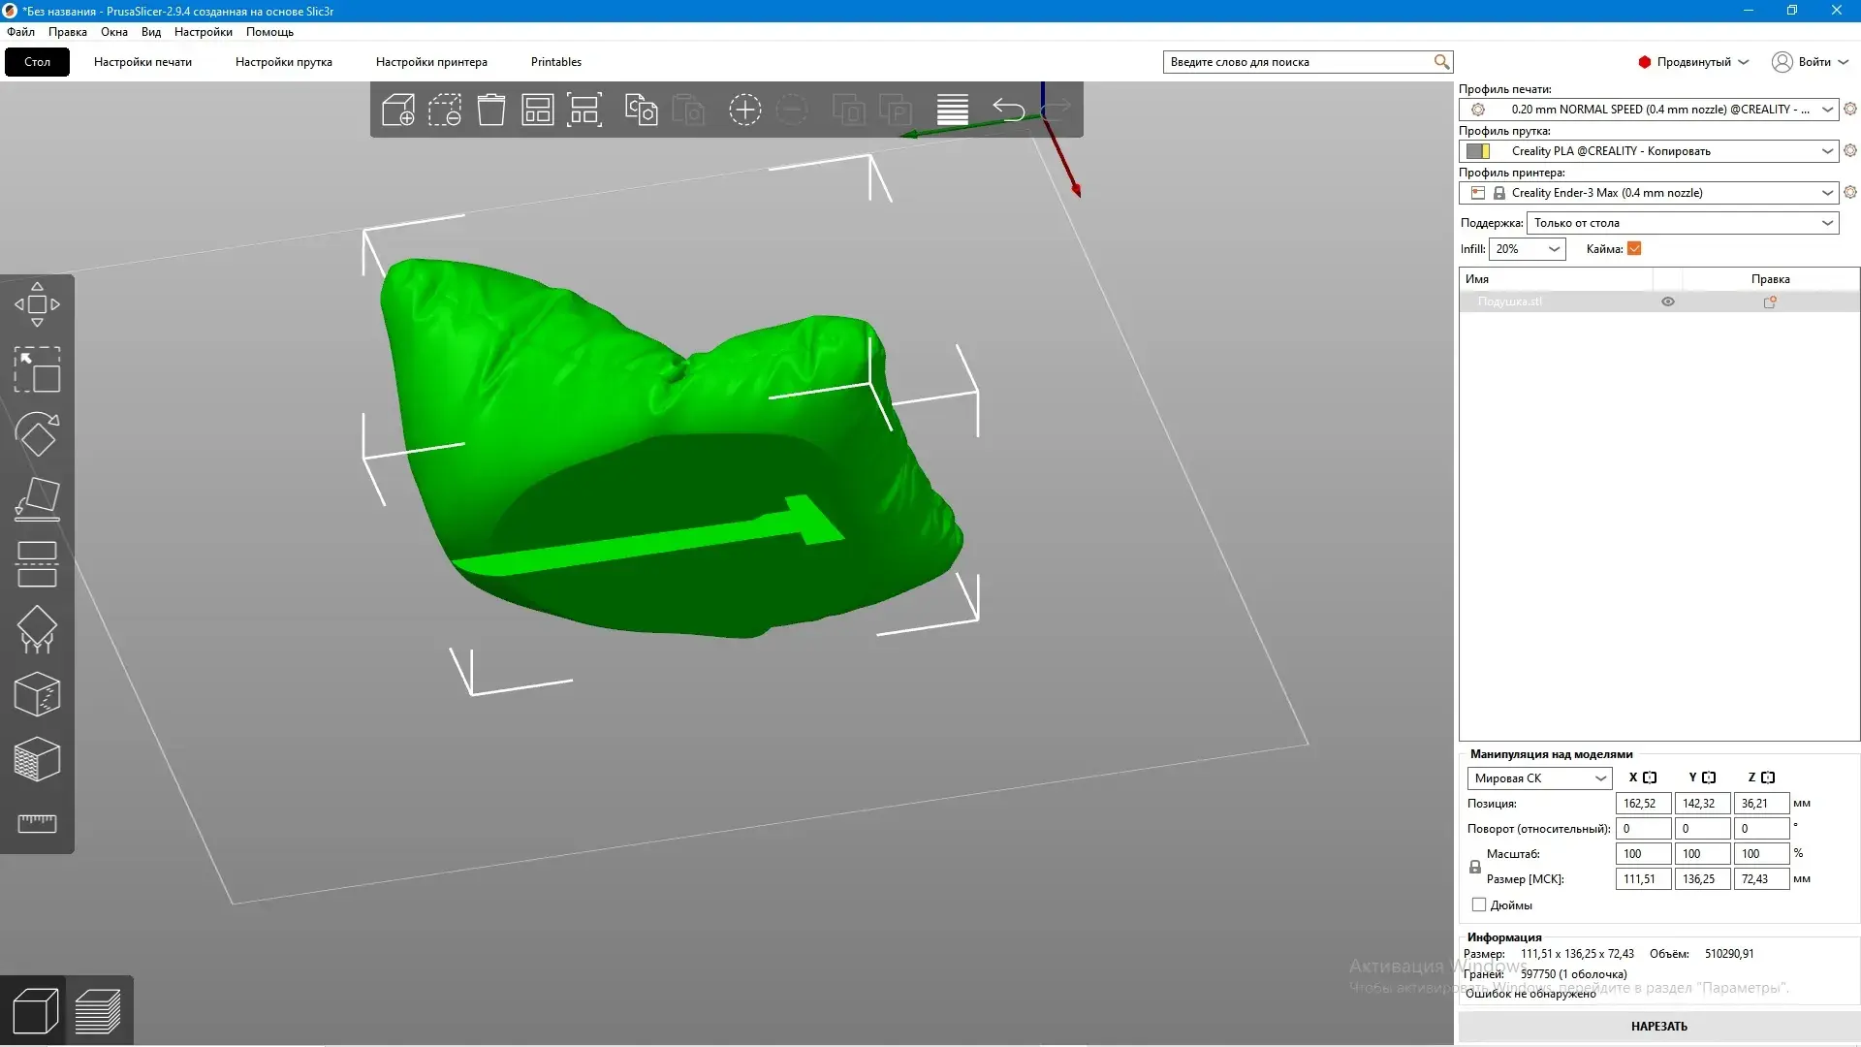
Task: Switch to the Стол tab
Action: click(x=37, y=62)
